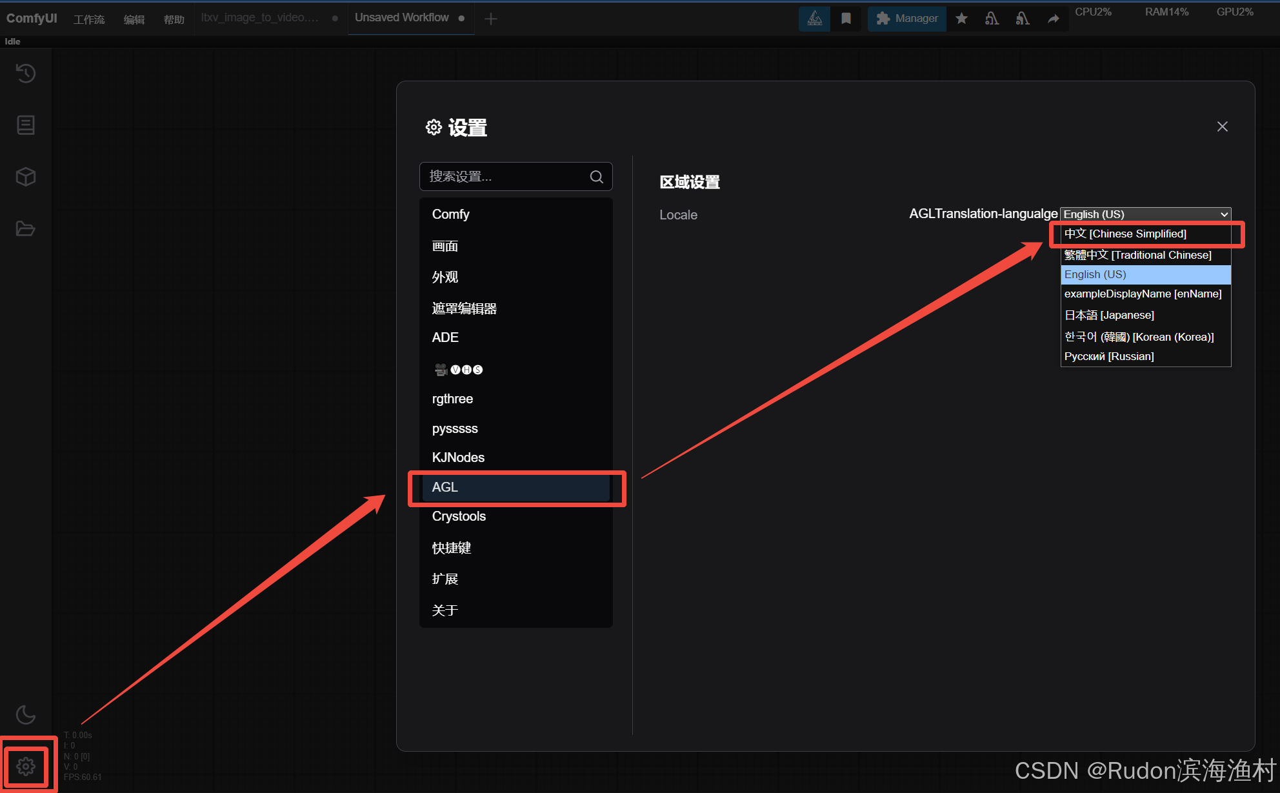Image resolution: width=1280 pixels, height=793 pixels.
Task: Expand the AGLTranslation language dropdown
Action: 1145,214
